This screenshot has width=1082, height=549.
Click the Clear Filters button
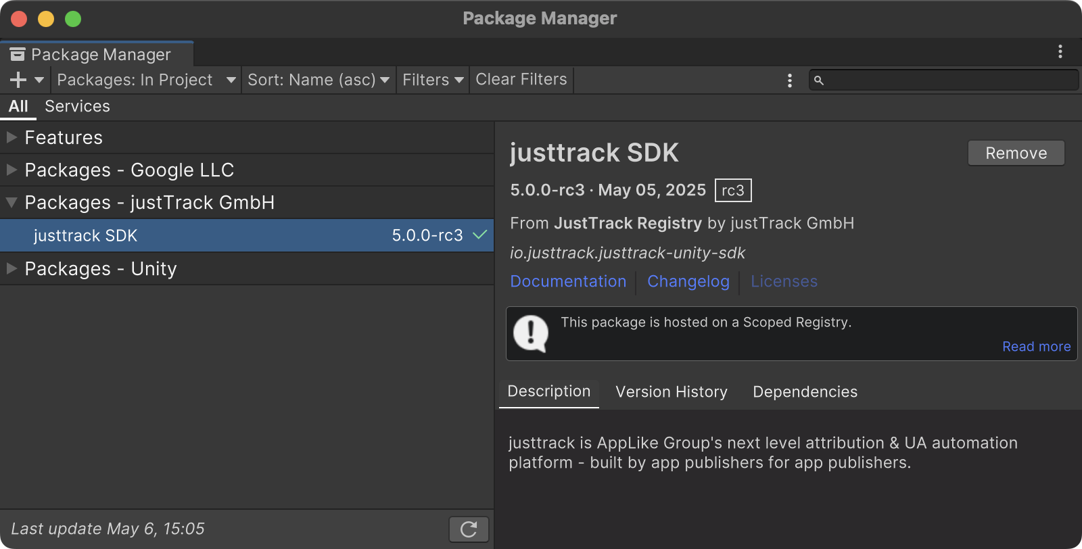[521, 80]
